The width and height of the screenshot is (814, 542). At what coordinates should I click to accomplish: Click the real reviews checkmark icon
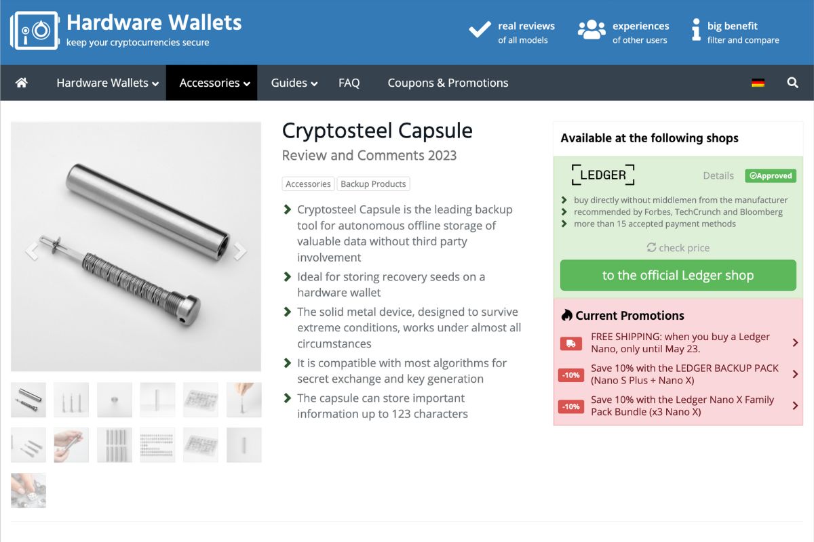(479, 30)
